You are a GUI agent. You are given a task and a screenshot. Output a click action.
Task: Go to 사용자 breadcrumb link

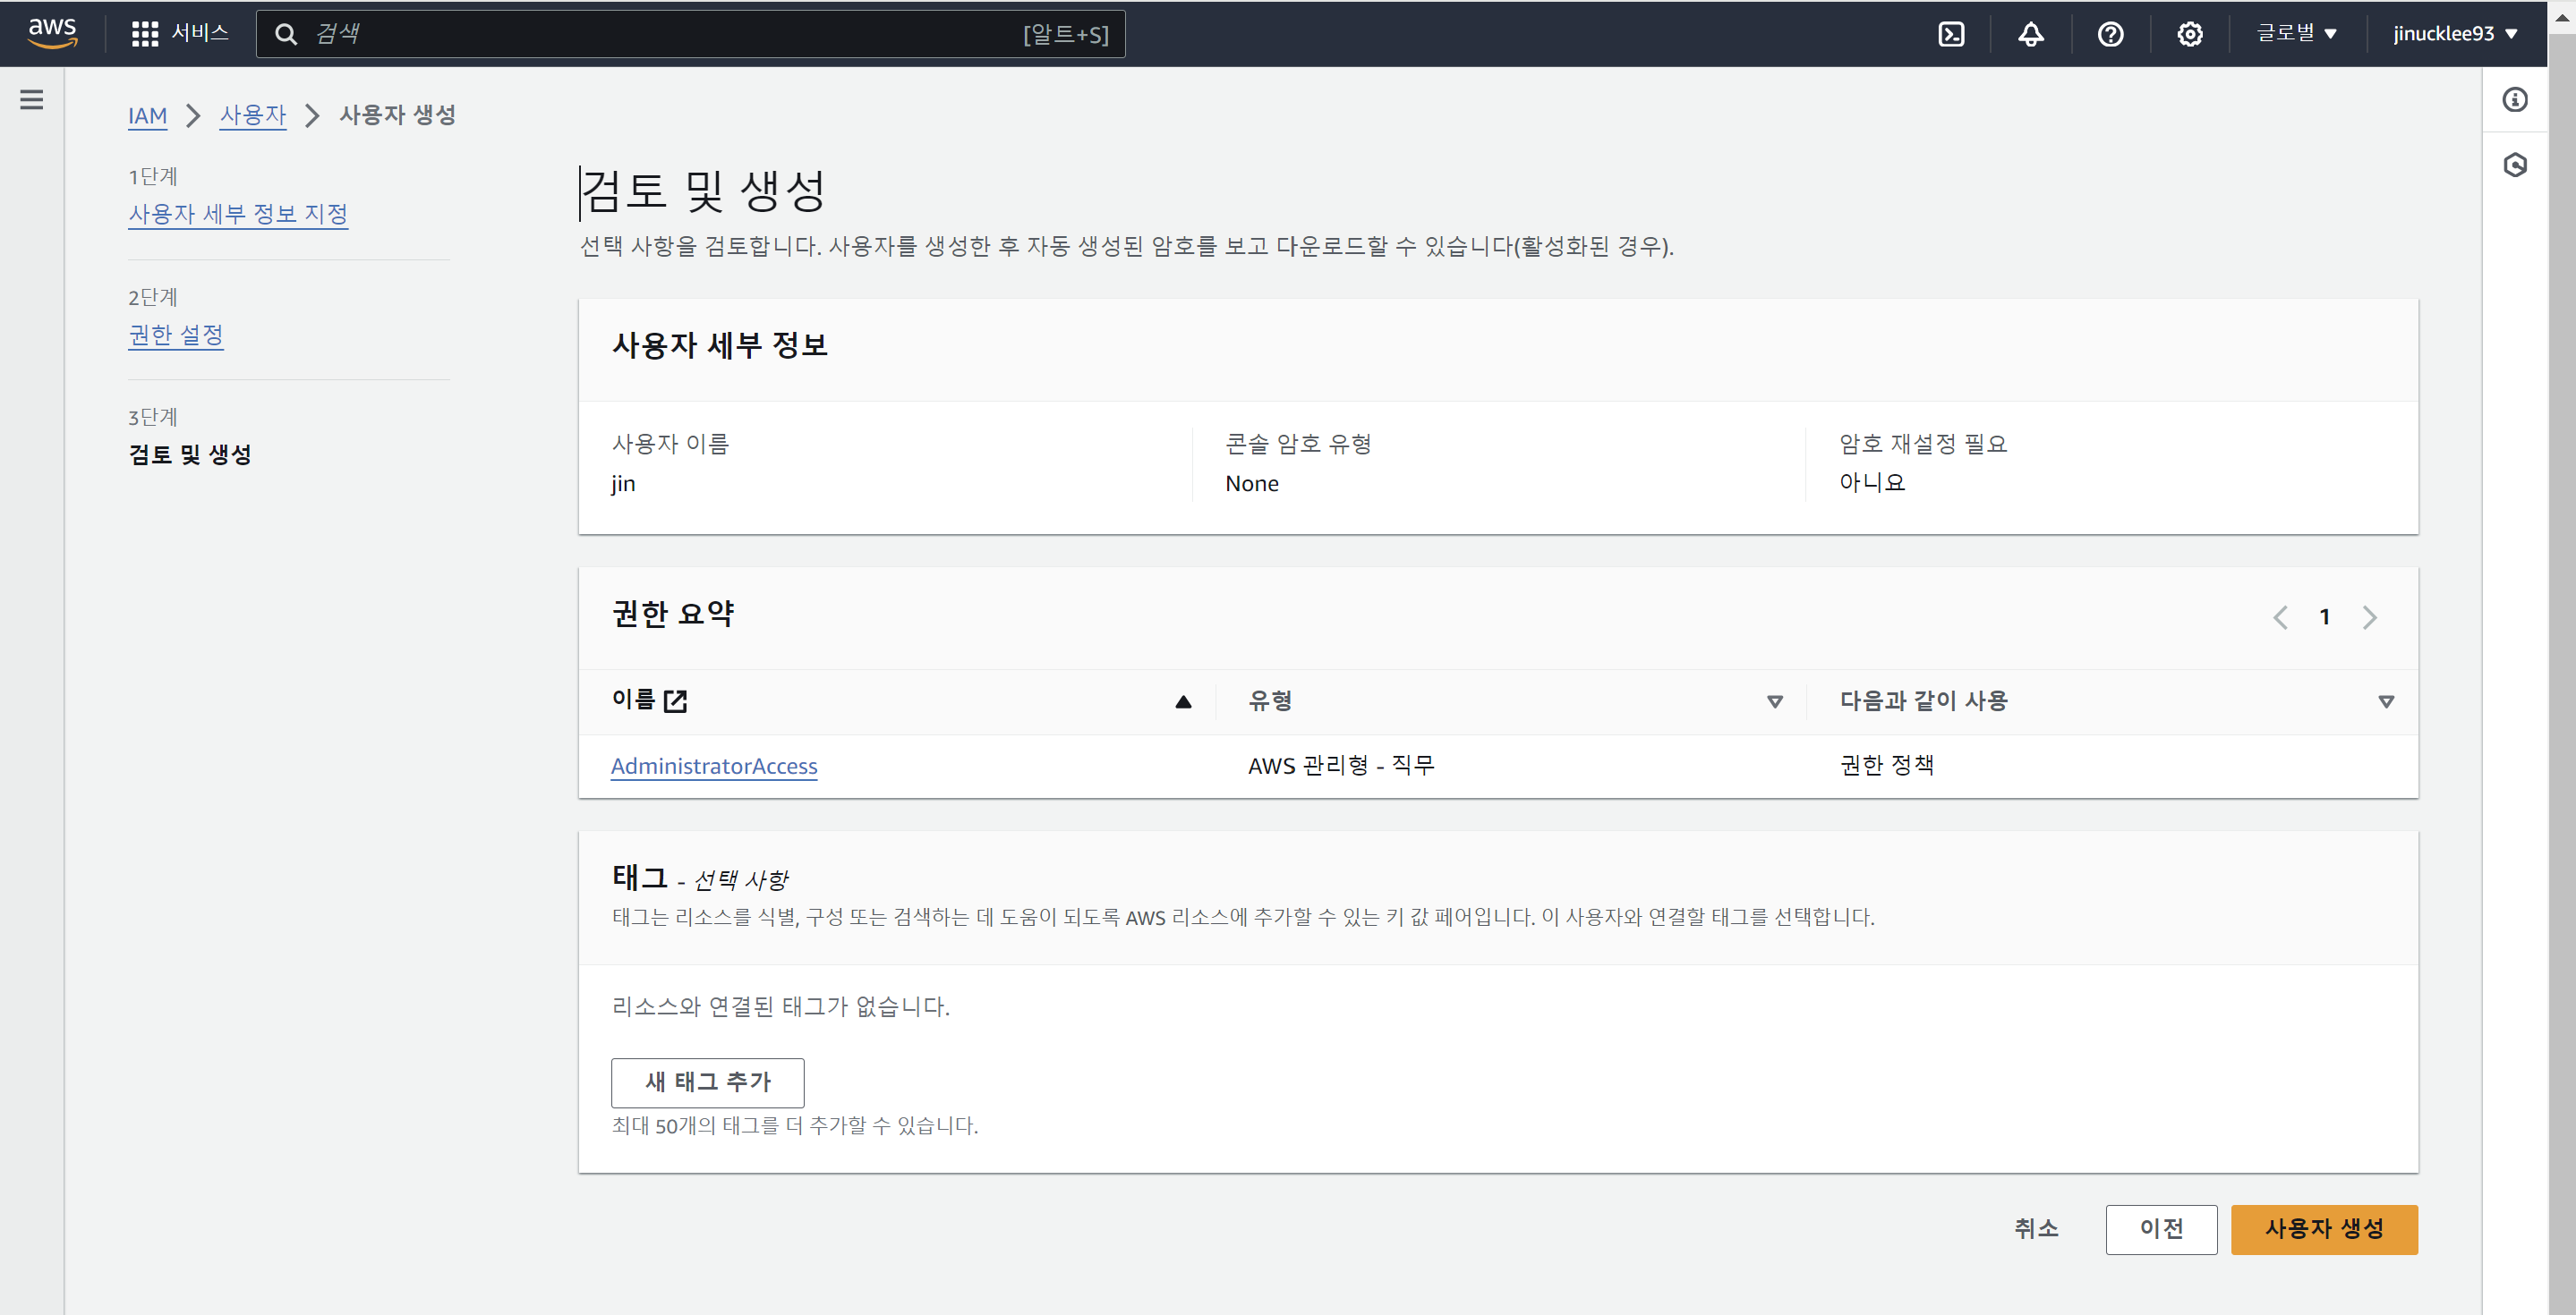pyautogui.click(x=253, y=115)
